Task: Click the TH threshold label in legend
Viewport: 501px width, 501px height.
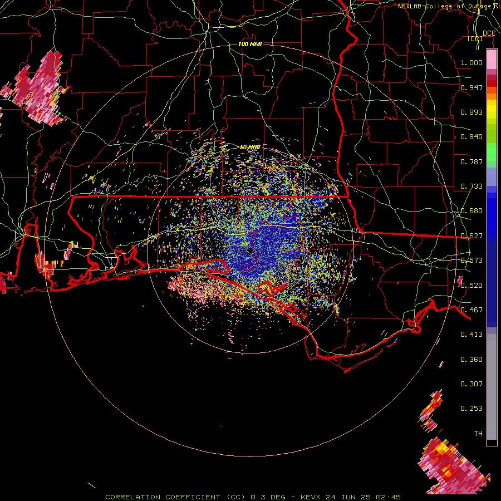Action: (x=478, y=434)
